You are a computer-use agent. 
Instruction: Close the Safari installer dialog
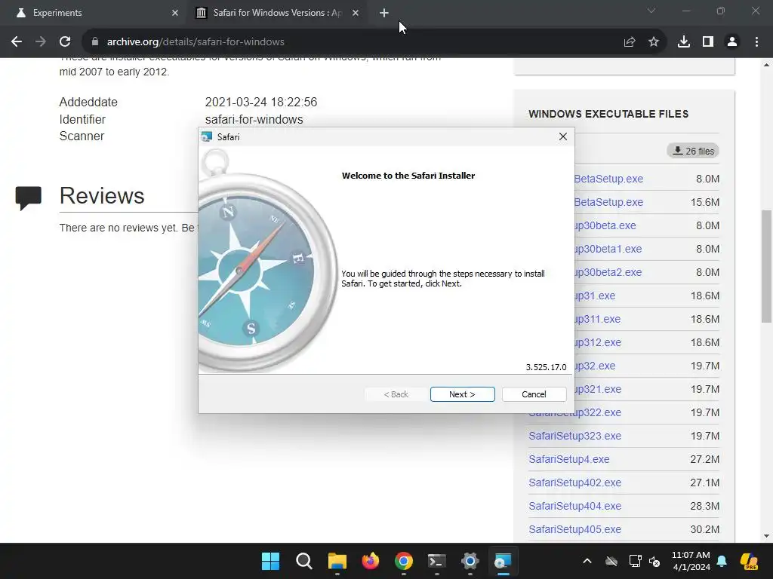coord(563,136)
